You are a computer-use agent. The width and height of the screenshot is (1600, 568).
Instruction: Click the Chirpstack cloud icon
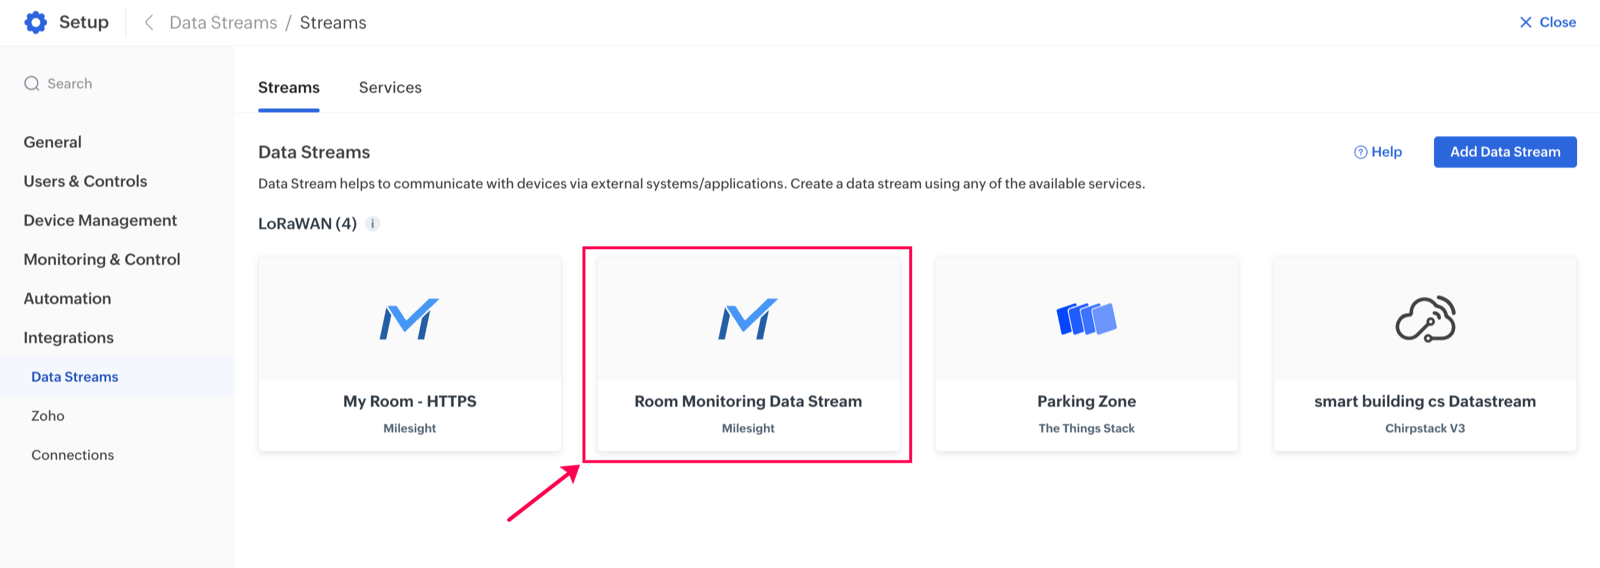tap(1425, 319)
